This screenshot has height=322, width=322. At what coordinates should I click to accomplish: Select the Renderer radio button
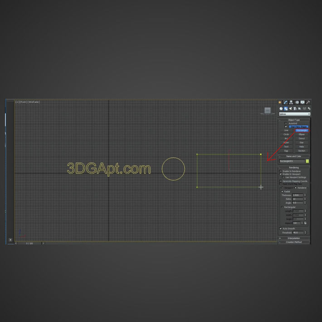pyautogui.click(x=296, y=188)
